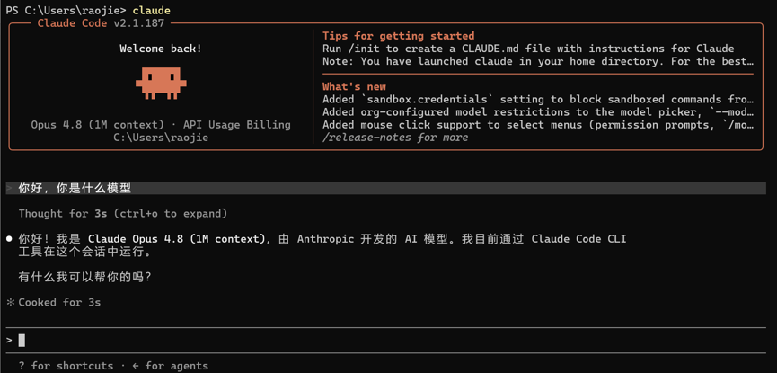Click the 'Welcome back!' text
This screenshot has height=373, width=777.
(161, 49)
